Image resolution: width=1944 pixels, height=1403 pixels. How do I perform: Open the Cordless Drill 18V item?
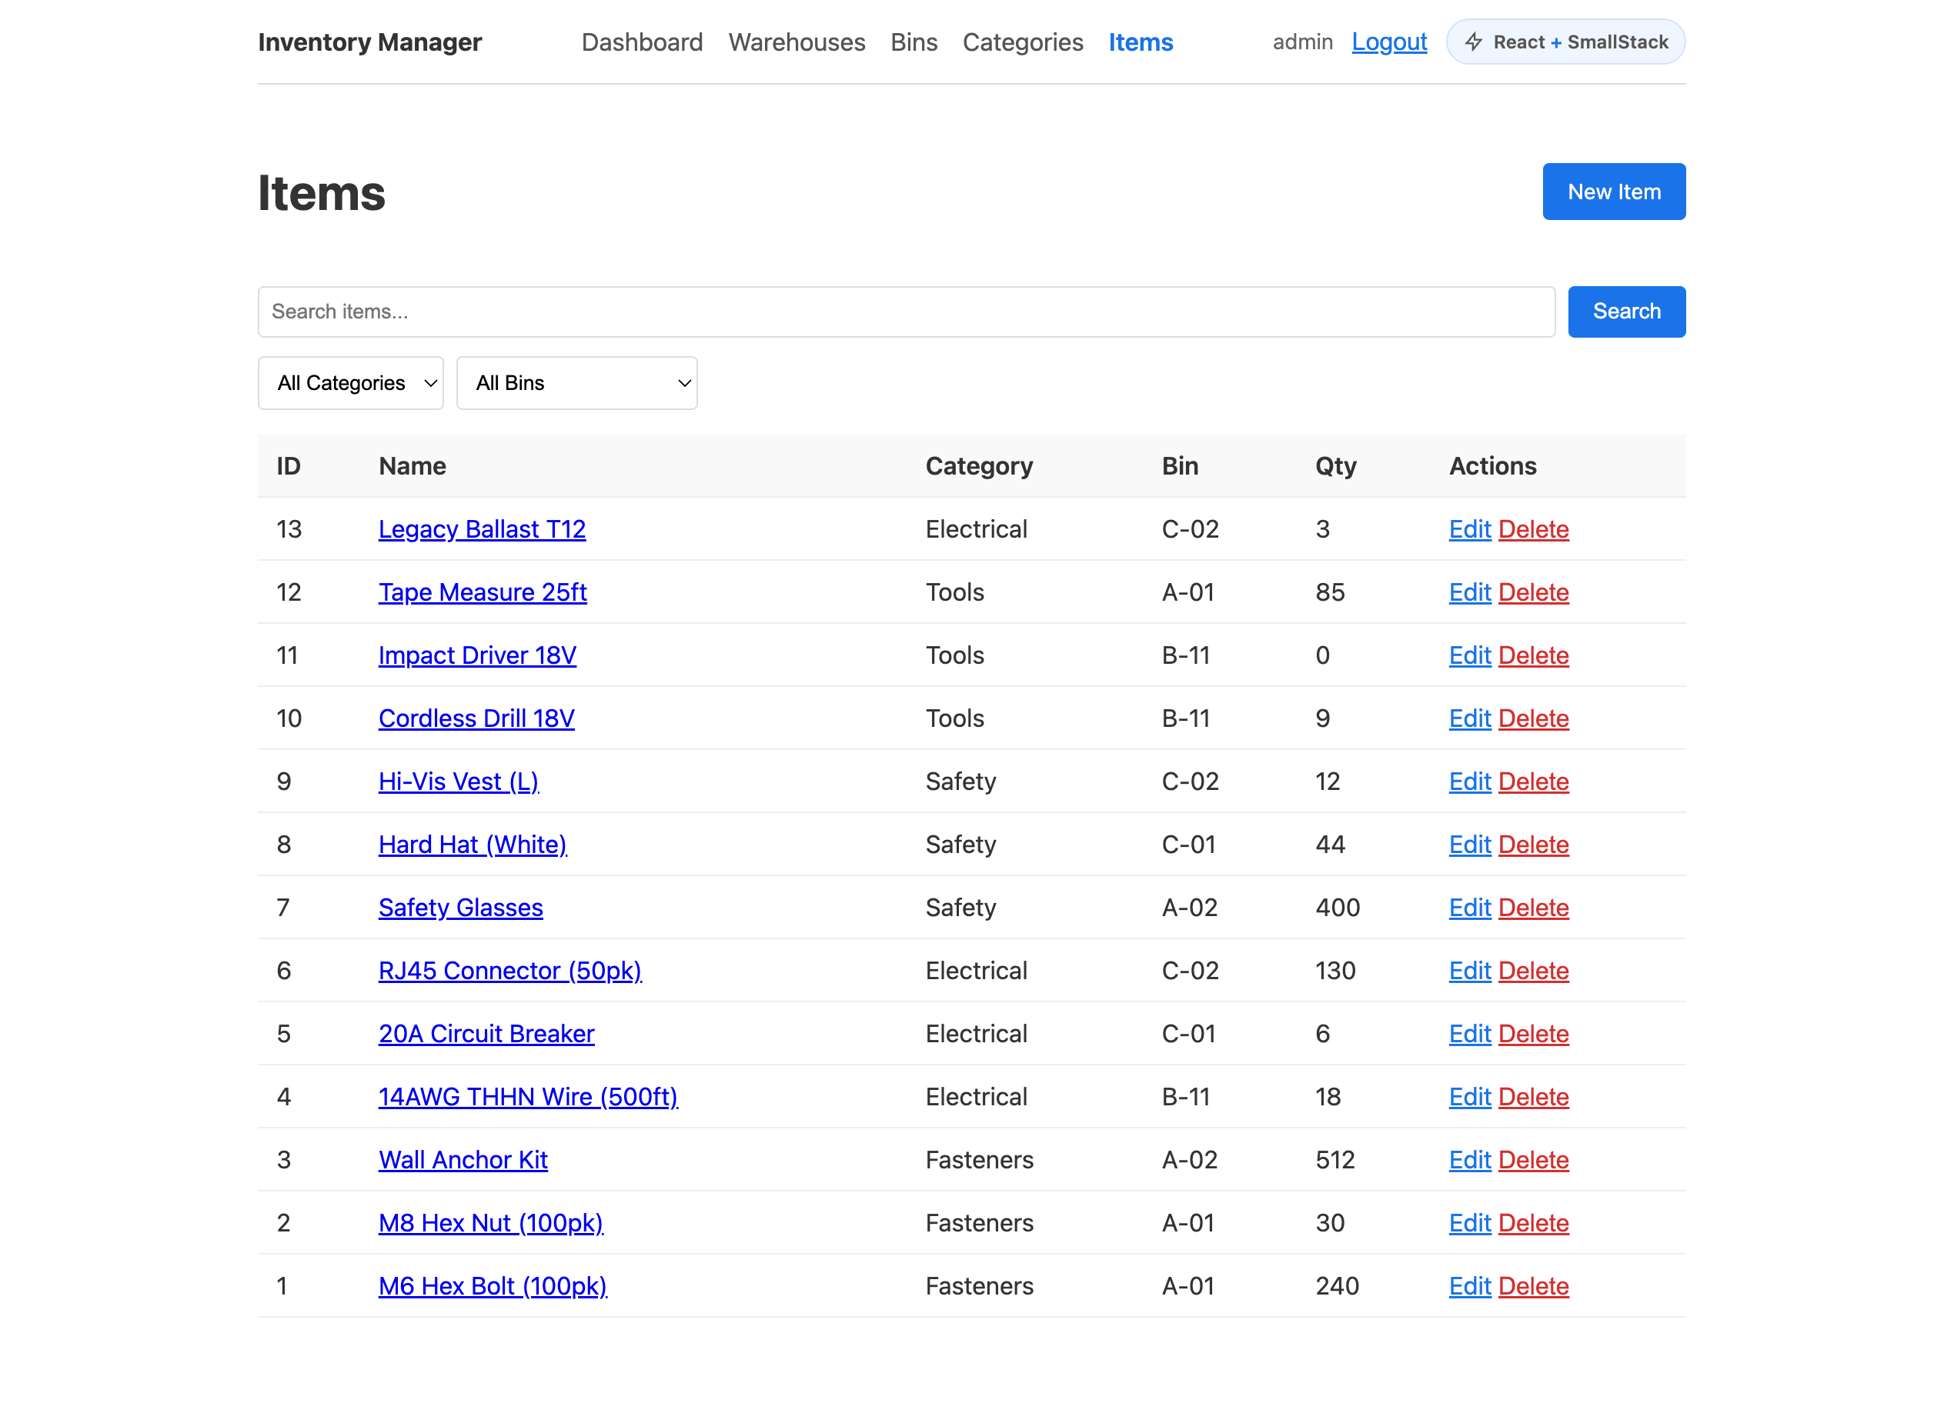coord(476,718)
